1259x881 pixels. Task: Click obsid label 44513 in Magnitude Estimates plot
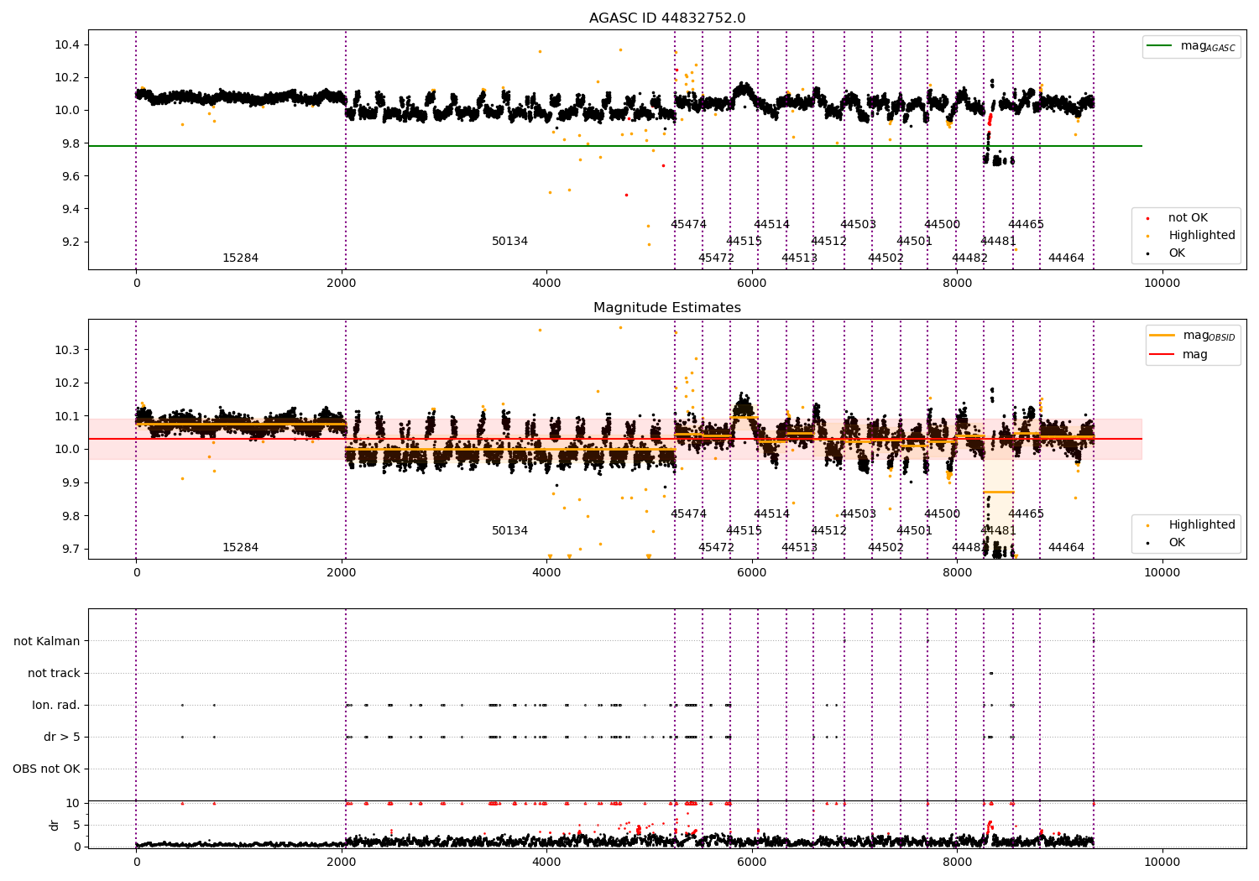[799, 548]
